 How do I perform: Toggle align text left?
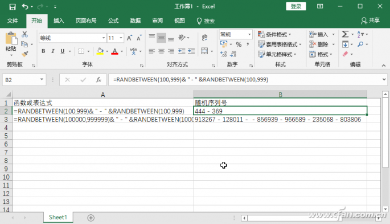151,51
